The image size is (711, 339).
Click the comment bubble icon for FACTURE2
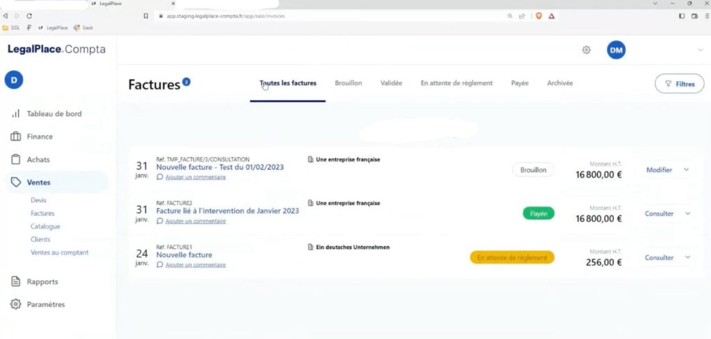[160, 221]
